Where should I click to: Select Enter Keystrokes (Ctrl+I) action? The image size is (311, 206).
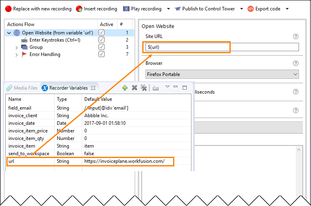point(55,40)
